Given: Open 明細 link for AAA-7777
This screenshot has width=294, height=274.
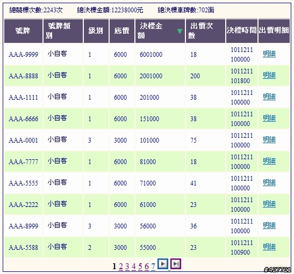Looking at the screenshot, I should pyautogui.click(x=269, y=161).
